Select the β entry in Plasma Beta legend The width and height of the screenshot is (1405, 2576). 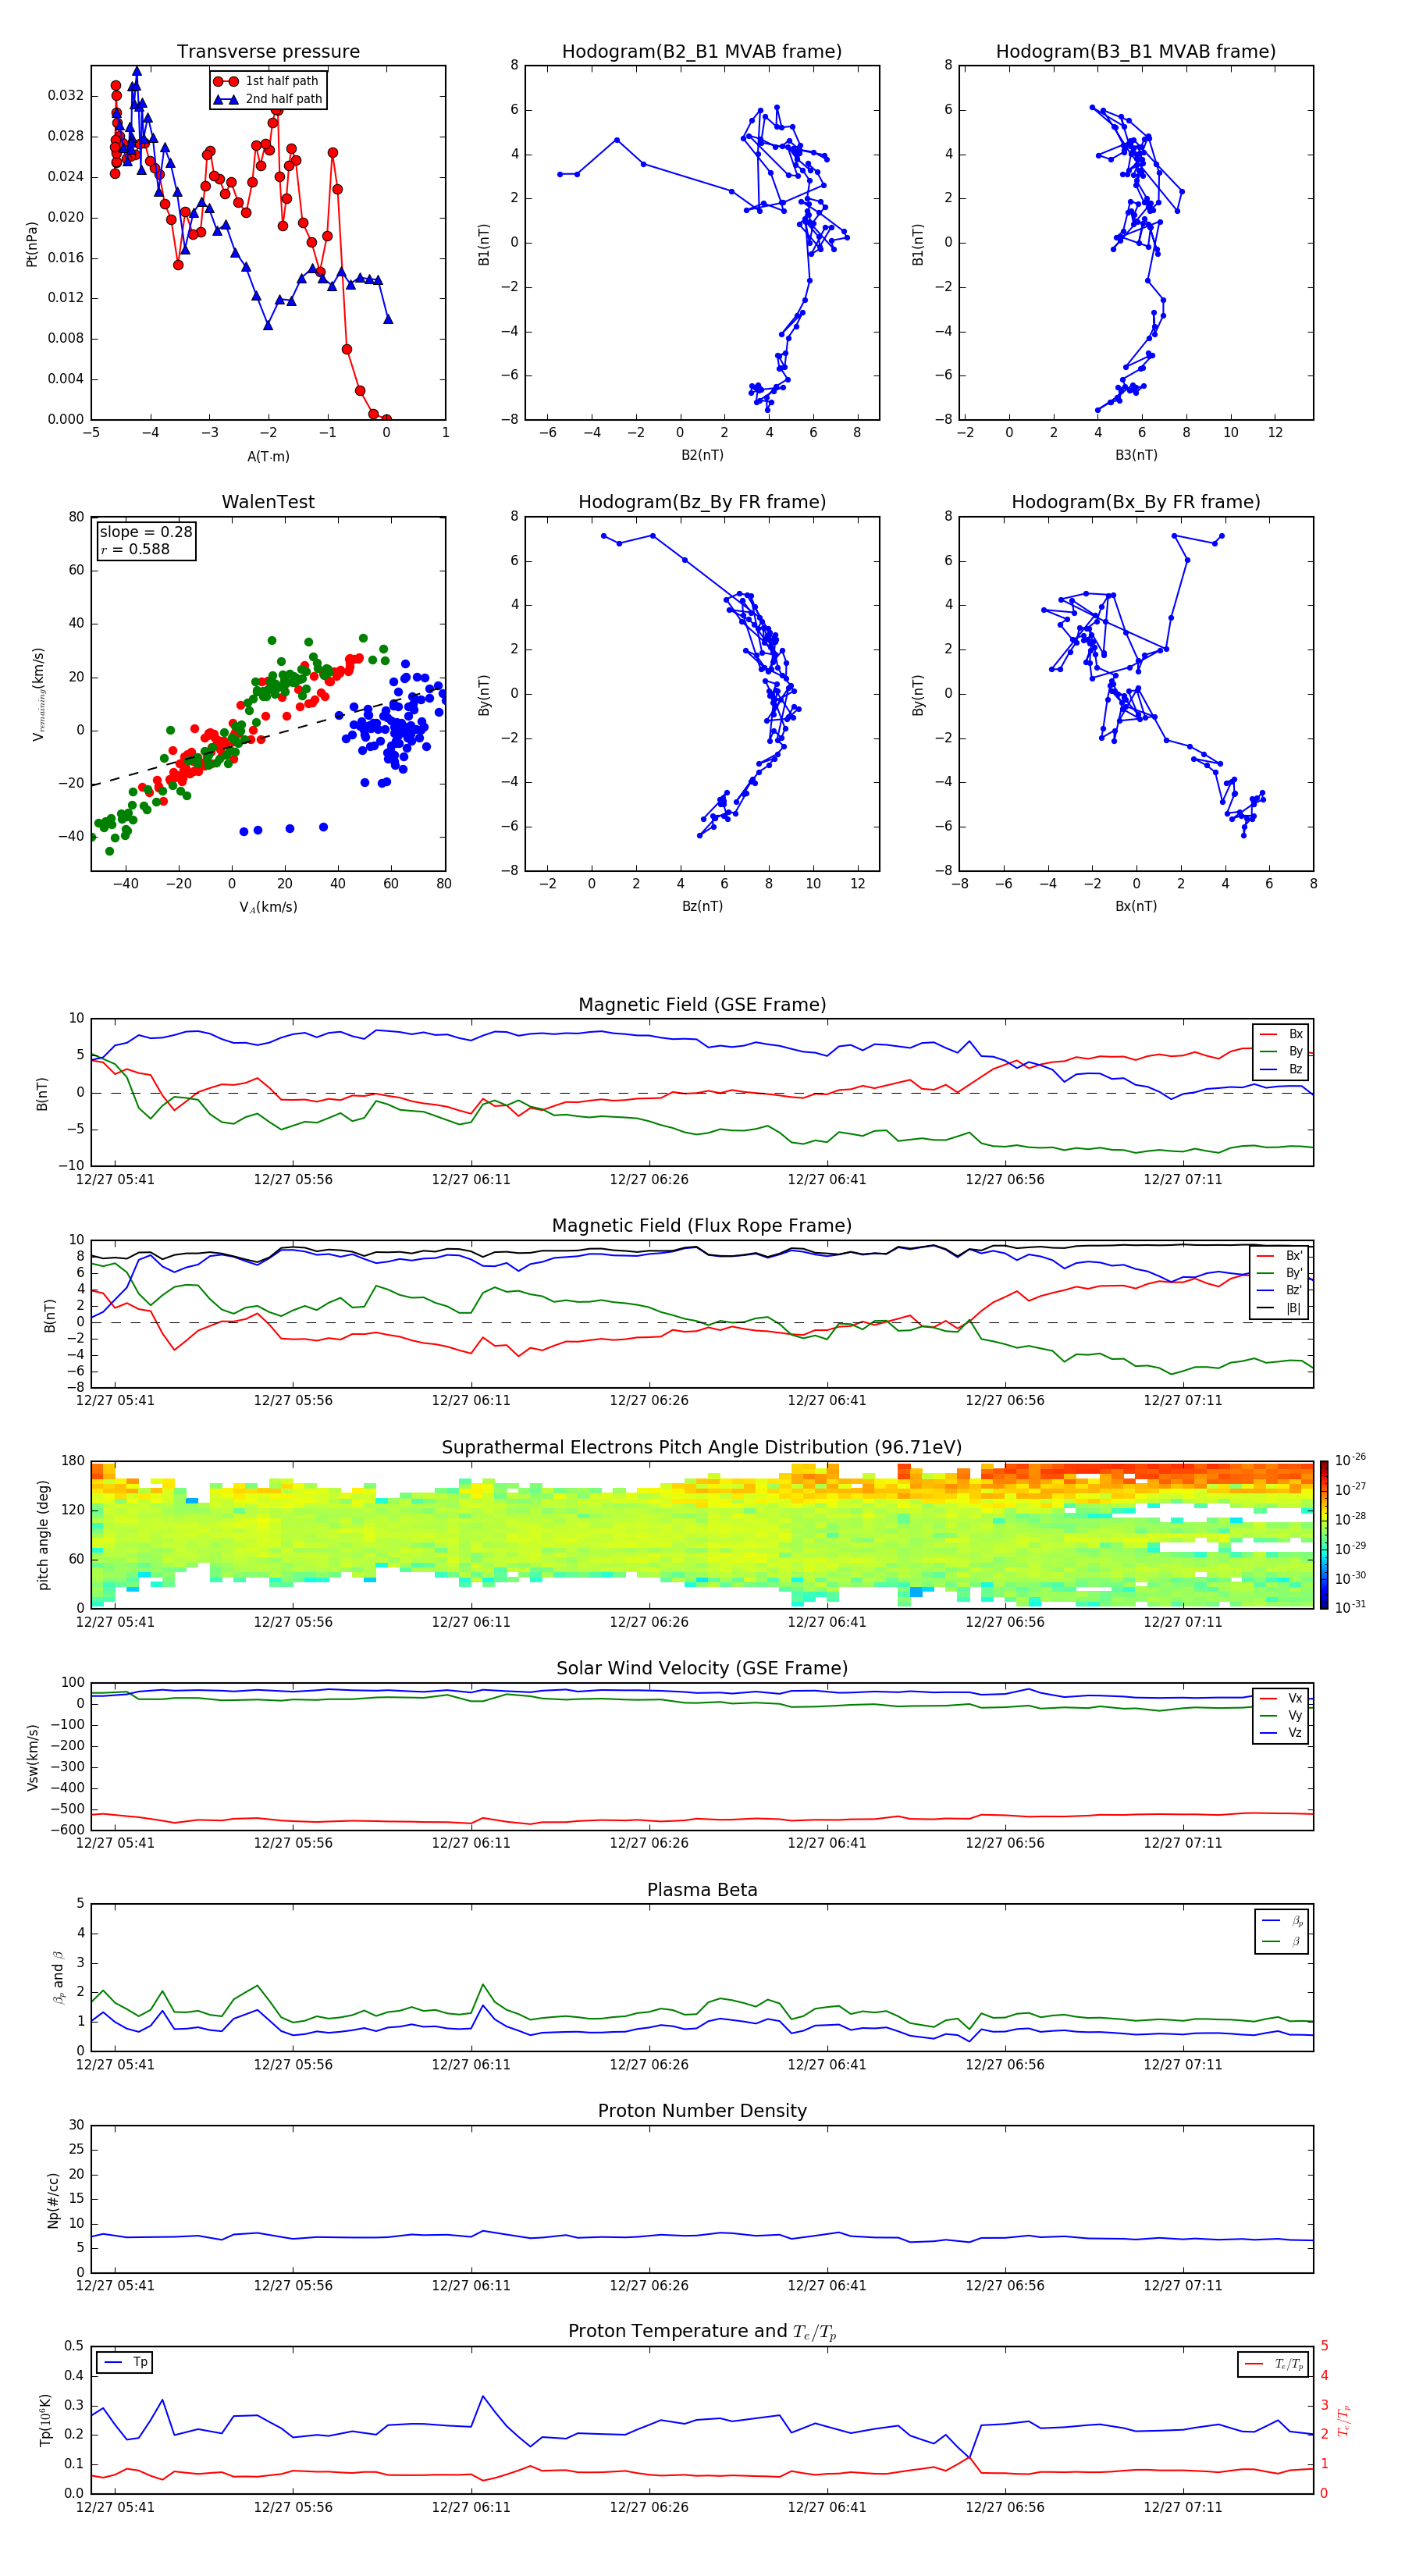(1282, 1941)
